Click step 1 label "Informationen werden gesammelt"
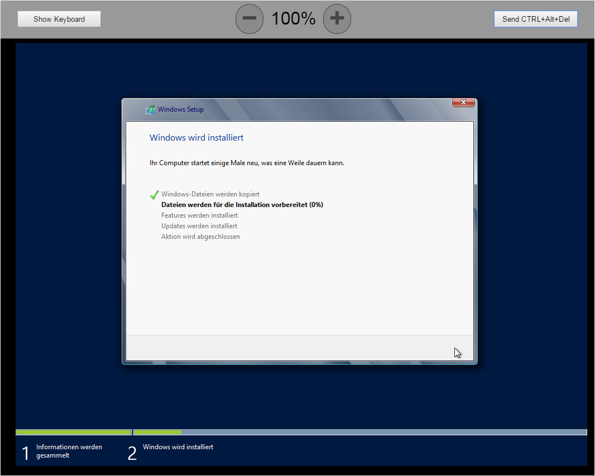 pyautogui.click(x=69, y=451)
